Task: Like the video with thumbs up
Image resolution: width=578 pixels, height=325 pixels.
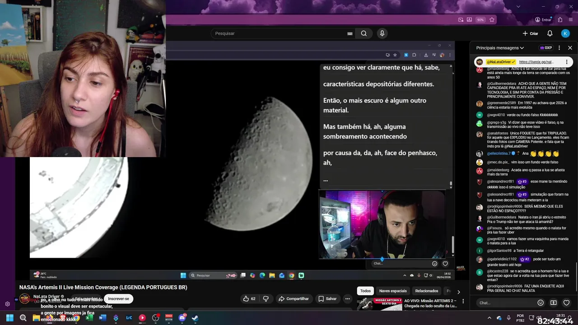Action: coord(249,299)
